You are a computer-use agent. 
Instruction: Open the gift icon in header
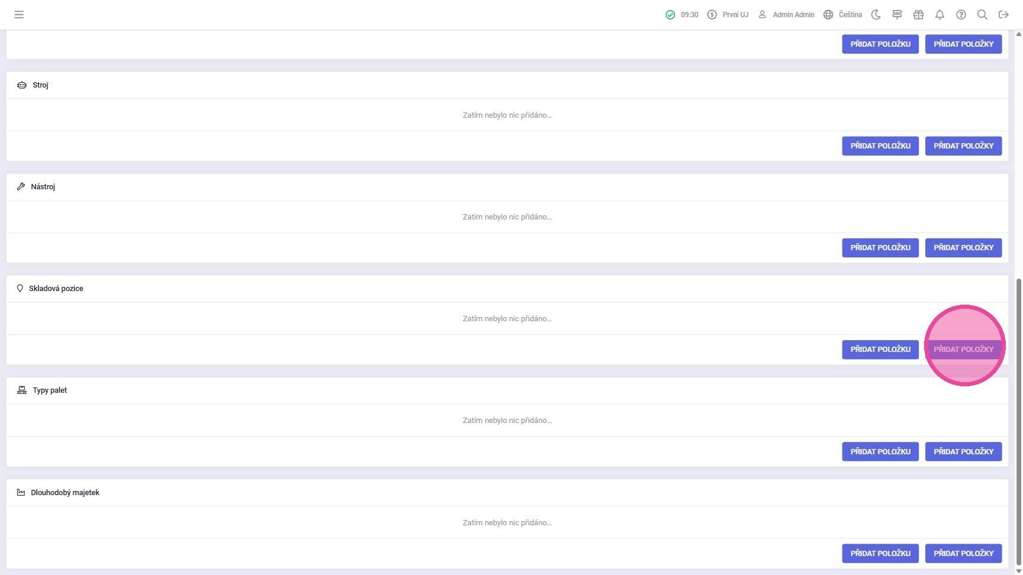pos(918,15)
